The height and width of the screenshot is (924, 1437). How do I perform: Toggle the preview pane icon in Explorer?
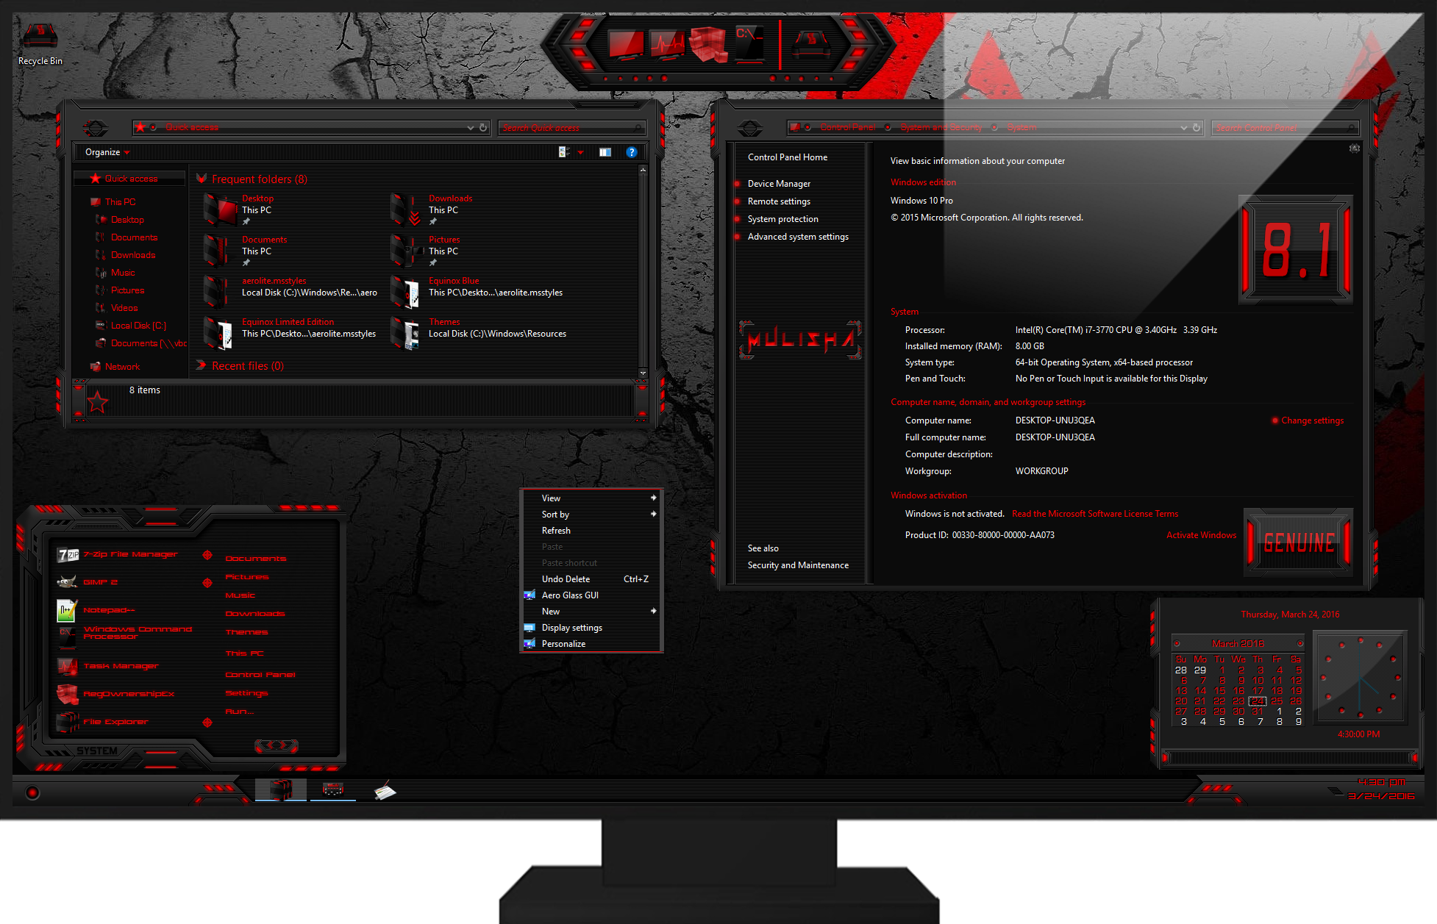click(x=605, y=152)
